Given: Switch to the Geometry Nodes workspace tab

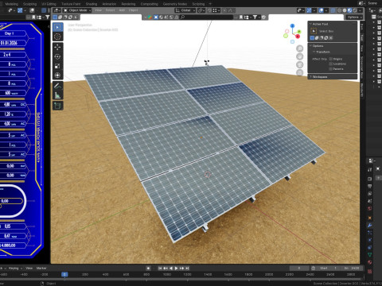Looking at the screenshot, I should (x=175, y=4).
